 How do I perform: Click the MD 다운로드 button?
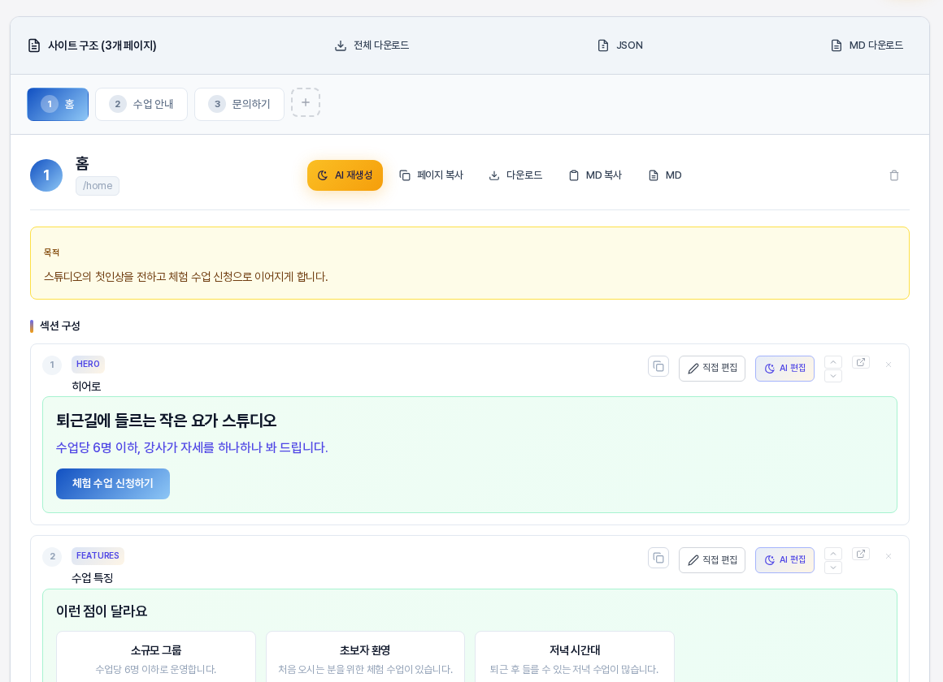pyautogui.click(x=867, y=45)
